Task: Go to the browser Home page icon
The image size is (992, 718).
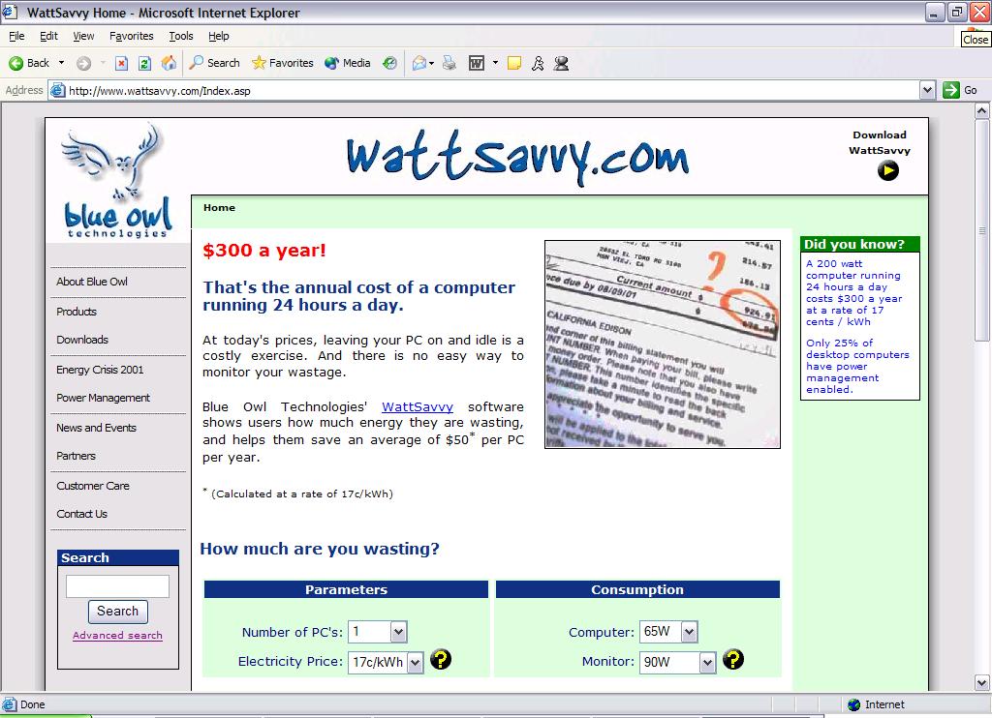Action: [169, 63]
